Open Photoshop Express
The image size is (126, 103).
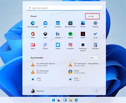[83, 47]
